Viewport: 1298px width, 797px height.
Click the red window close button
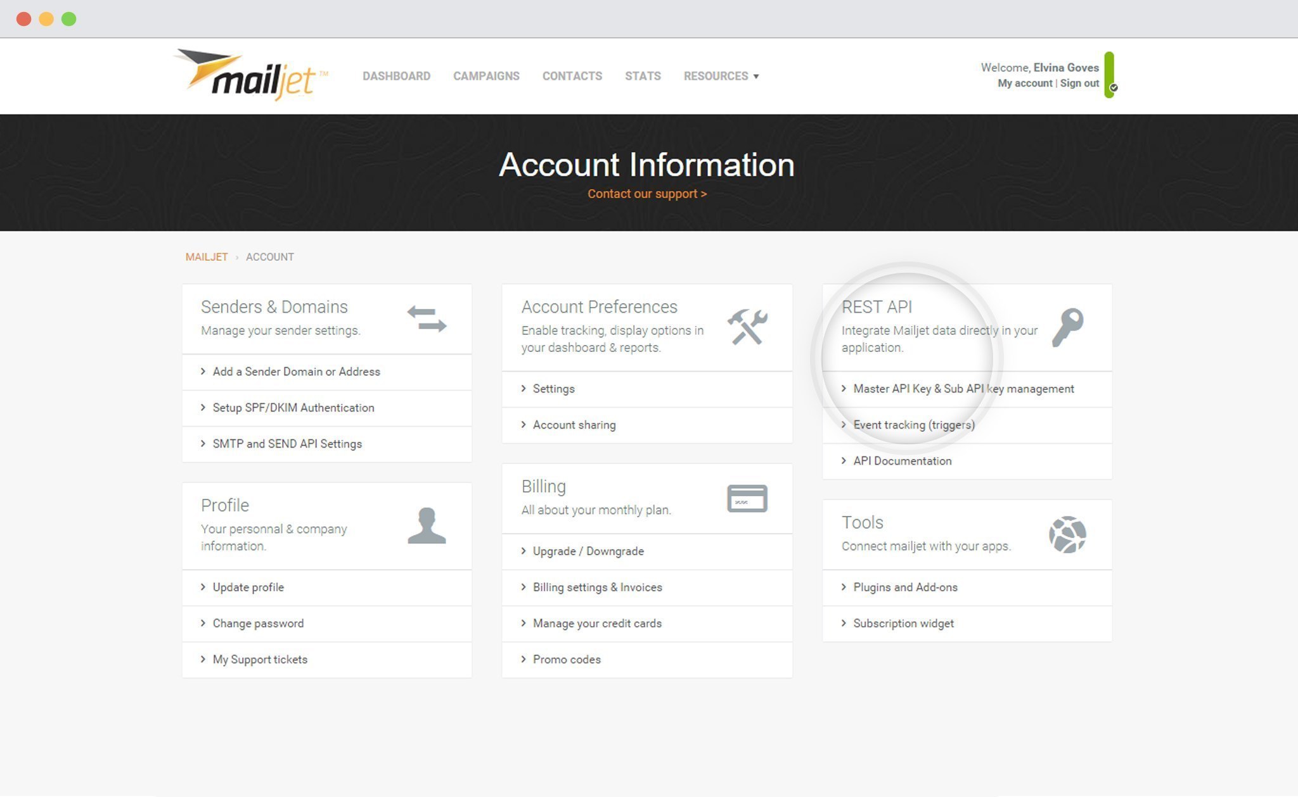[x=24, y=19]
